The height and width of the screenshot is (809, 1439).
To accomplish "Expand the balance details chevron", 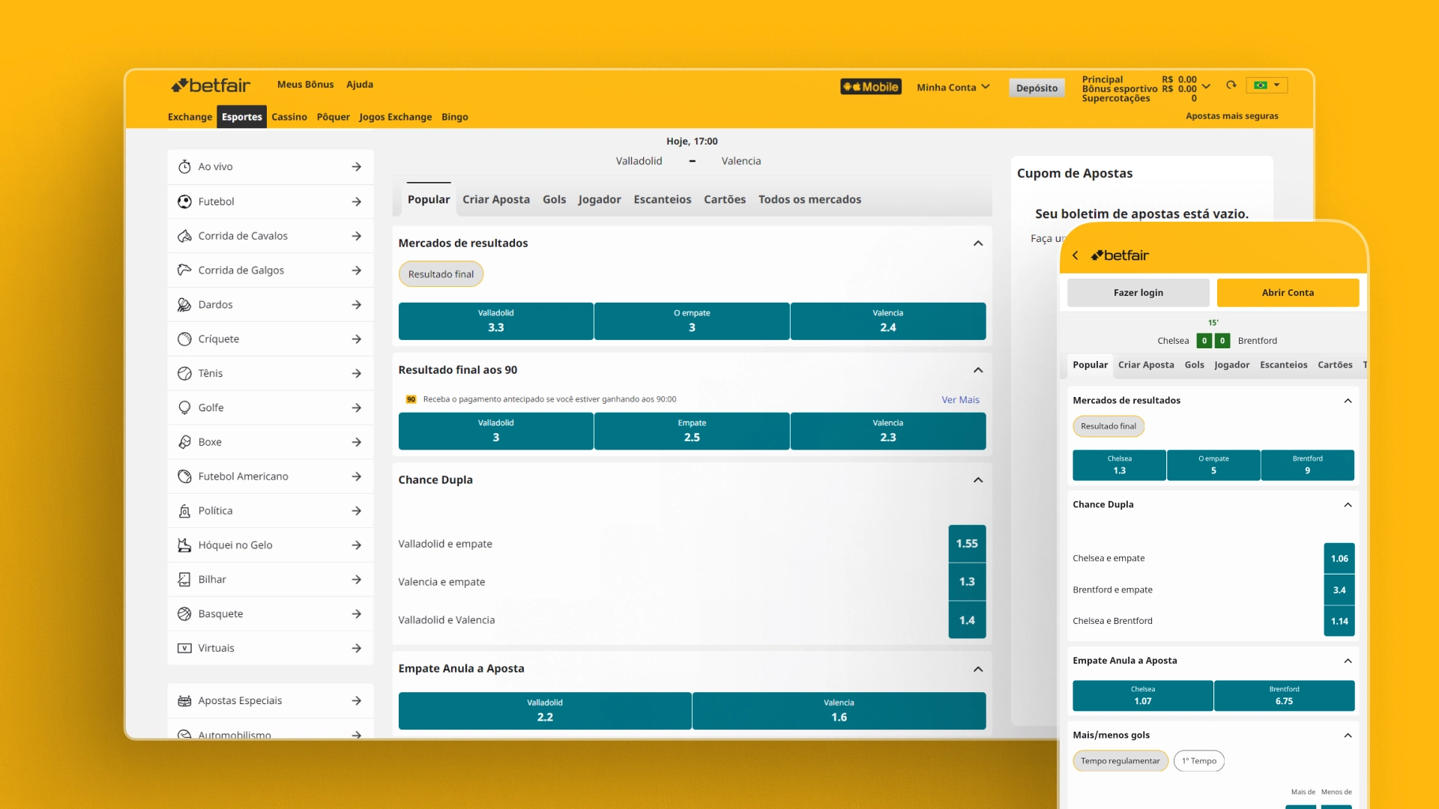I will point(1206,86).
